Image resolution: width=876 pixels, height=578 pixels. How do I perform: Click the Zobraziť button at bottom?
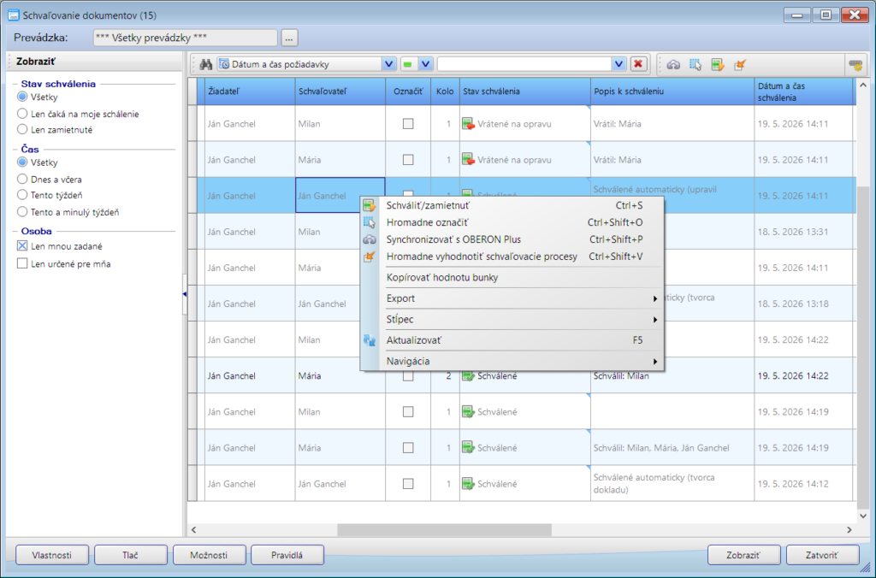pyautogui.click(x=743, y=555)
